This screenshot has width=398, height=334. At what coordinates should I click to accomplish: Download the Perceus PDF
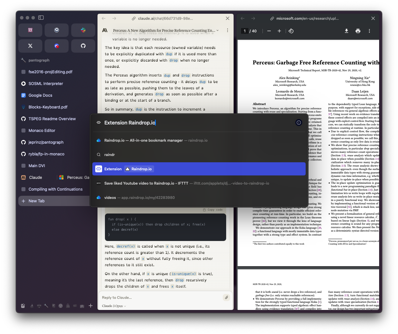pos(347,31)
